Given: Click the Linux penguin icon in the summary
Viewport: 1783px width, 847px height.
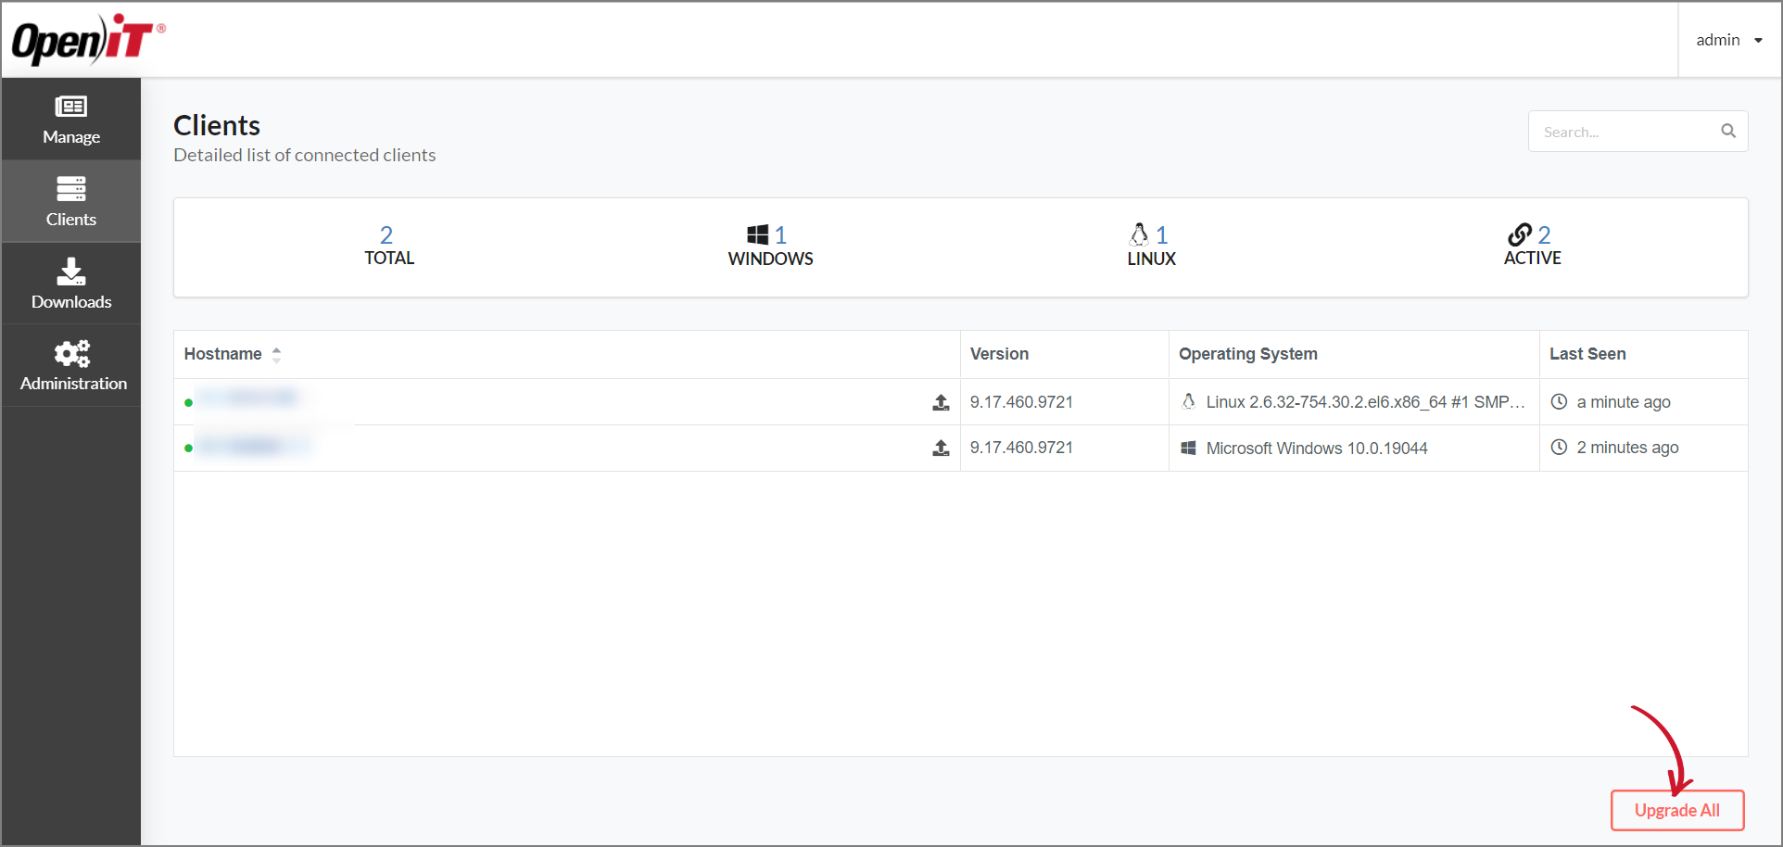Looking at the screenshot, I should tap(1139, 234).
